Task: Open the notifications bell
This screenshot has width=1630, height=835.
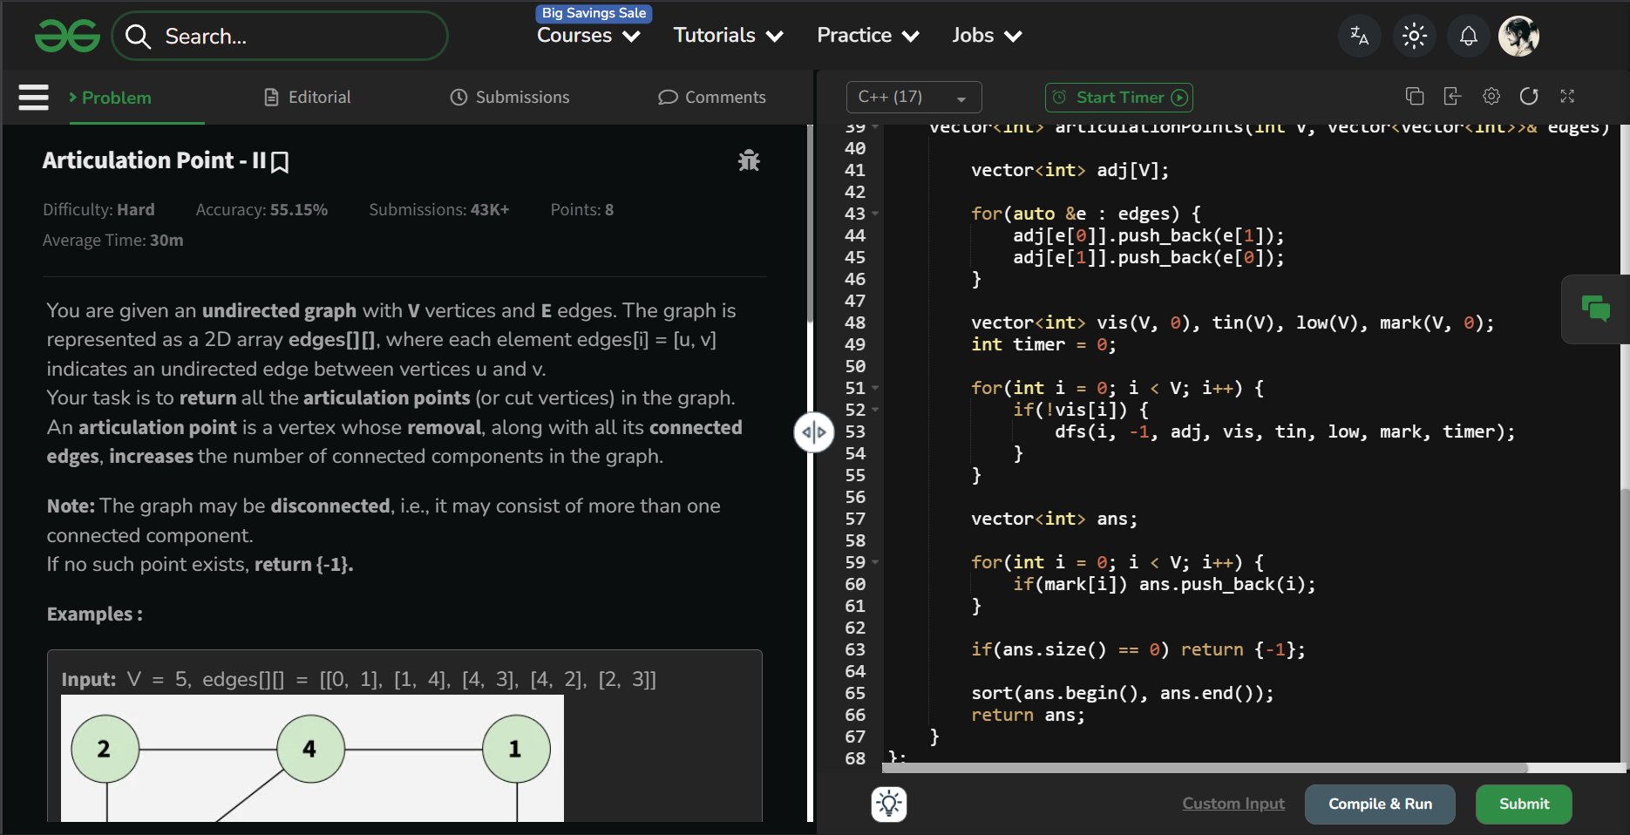Action: 1468,36
